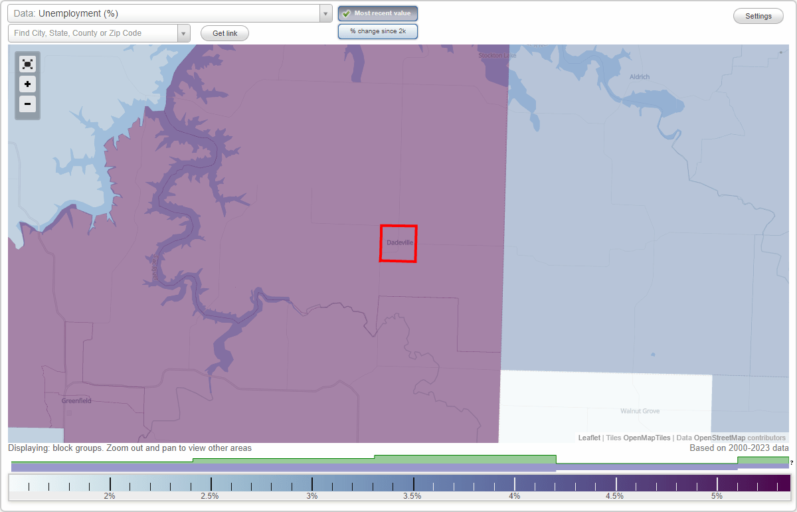Click the Get link button
Image resolution: width=797 pixels, height=512 pixels.
[224, 33]
